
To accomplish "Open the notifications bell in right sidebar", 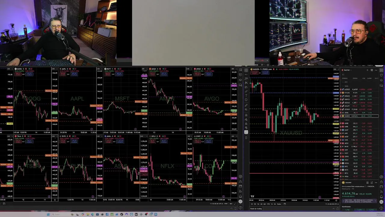I will 381,197.
